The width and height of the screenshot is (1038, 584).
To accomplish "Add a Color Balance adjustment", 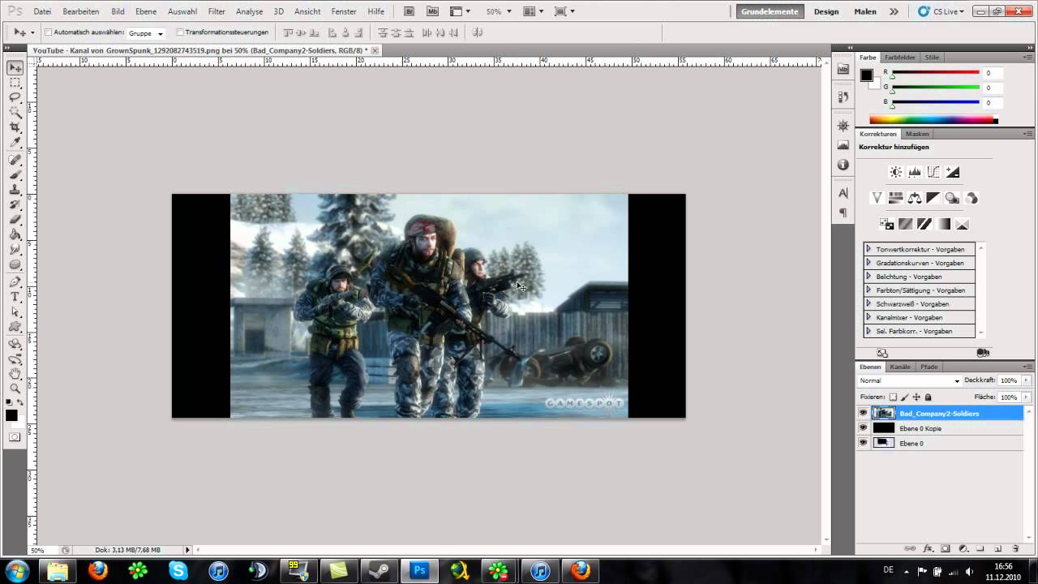I will 915,198.
